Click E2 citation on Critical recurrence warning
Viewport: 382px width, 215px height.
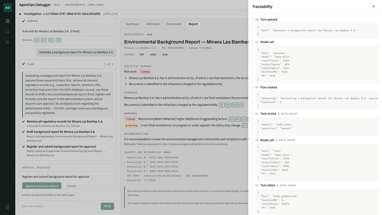coord(238,119)
